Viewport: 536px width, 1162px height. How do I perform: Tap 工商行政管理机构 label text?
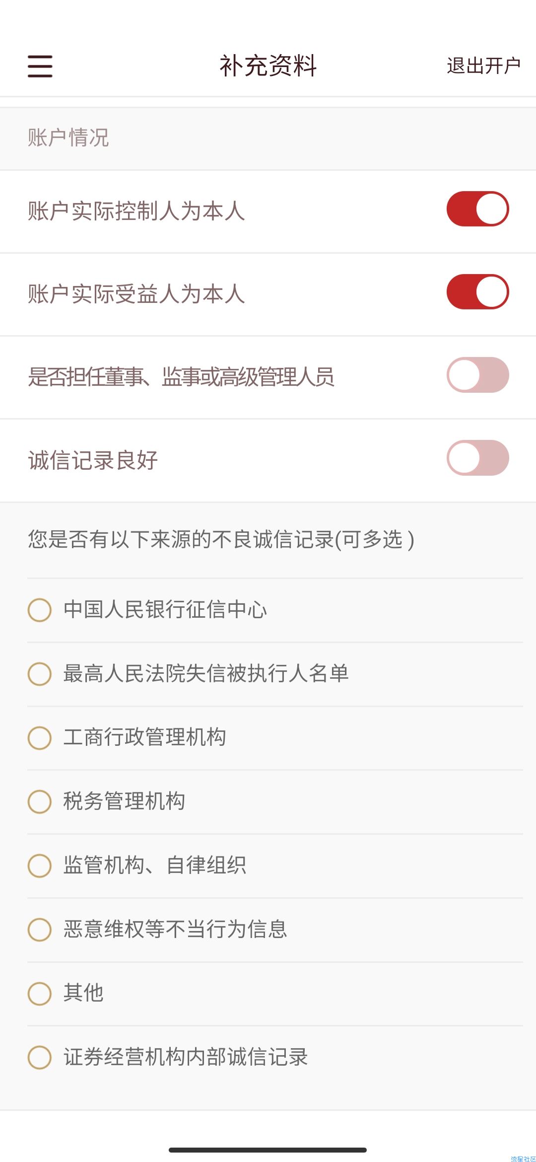144,737
